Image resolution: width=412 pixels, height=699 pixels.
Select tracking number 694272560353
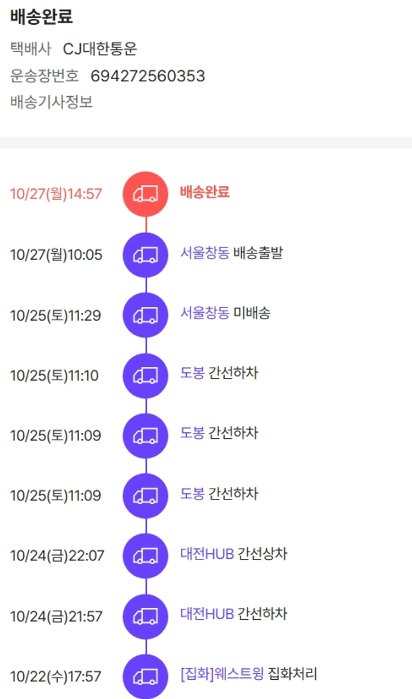[x=148, y=76]
